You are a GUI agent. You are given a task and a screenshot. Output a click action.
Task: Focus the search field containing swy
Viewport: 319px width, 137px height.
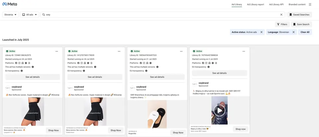click(163, 15)
